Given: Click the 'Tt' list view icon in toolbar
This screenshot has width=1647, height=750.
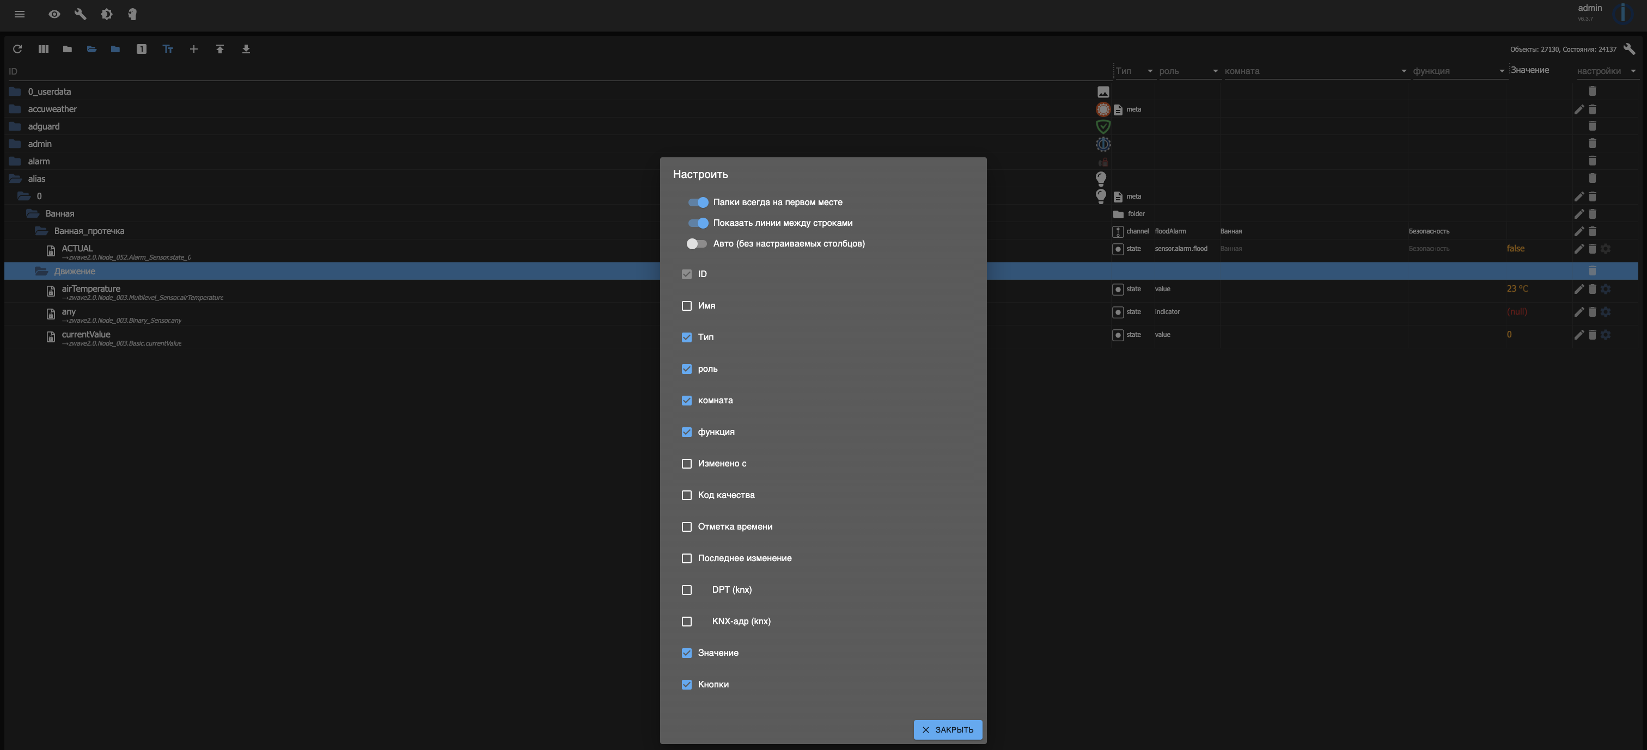Looking at the screenshot, I should click(168, 48).
